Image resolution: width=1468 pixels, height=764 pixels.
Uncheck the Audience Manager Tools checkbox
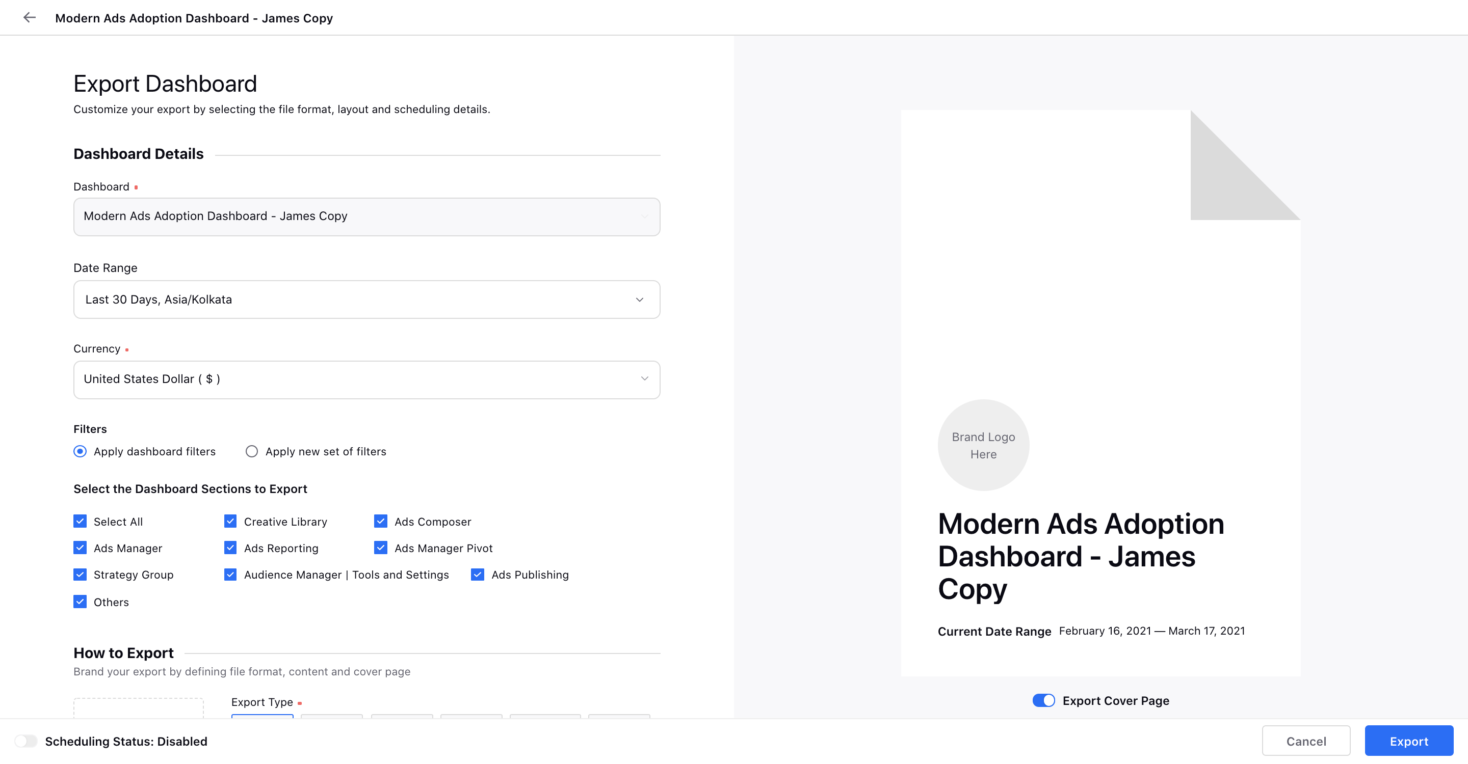coord(232,574)
